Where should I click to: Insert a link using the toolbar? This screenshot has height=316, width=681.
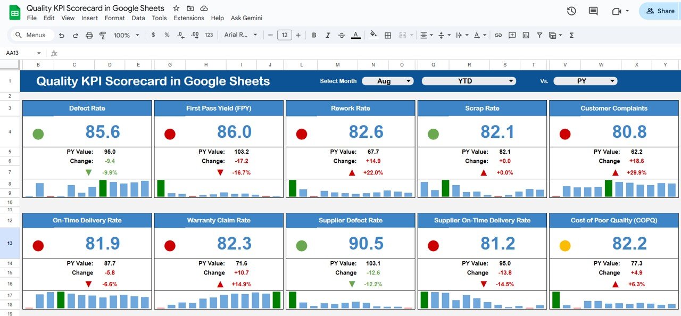(x=498, y=35)
